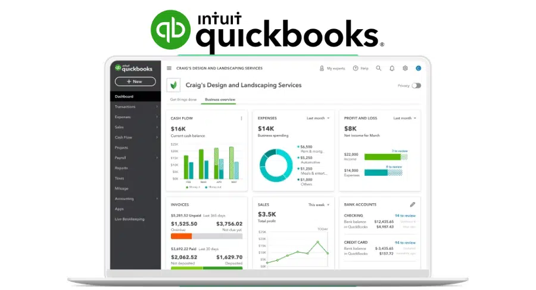Image resolution: width=536 pixels, height=290 pixels.
Task: Click Expenses 8 to review link
Action: click(x=394, y=167)
